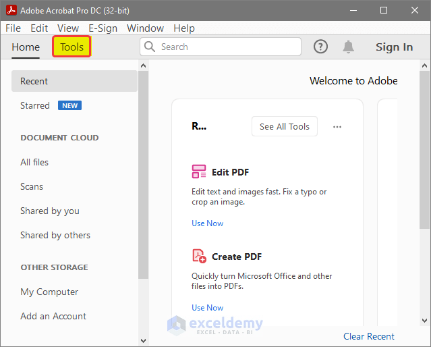
Task: Open the three-dots options menu
Action: pyautogui.click(x=337, y=127)
